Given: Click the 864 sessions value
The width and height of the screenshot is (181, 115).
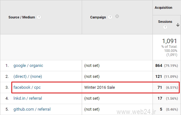Looking at the screenshot, I should [x=159, y=66].
